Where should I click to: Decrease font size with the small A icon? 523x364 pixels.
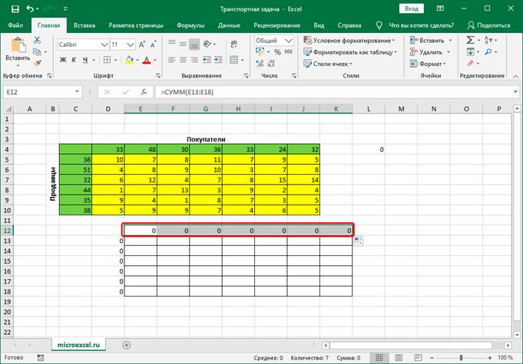pos(153,44)
